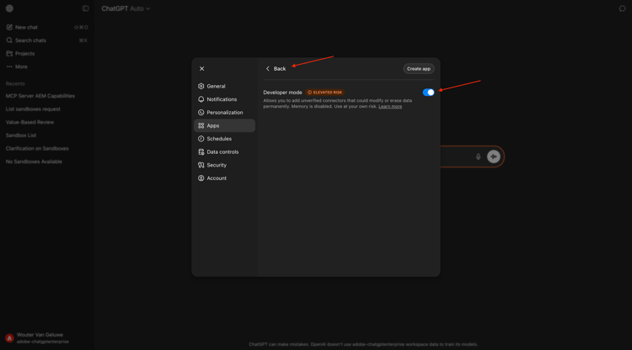Image resolution: width=632 pixels, height=350 pixels.
Task: Go Back in Apps settings
Action: [276, 69]
